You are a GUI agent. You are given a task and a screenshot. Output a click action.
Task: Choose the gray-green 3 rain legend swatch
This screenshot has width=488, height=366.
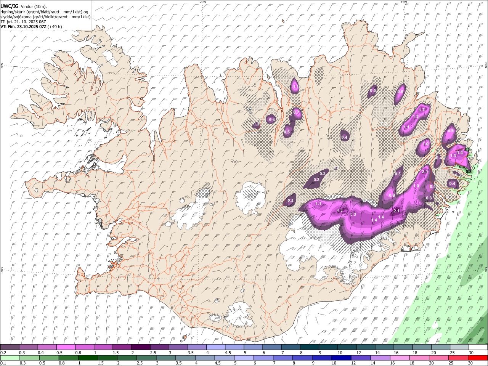165,358
